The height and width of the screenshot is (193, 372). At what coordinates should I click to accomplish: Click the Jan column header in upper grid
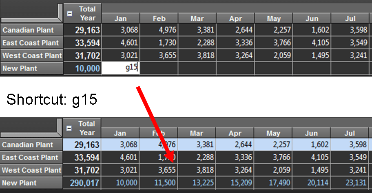point(120,18)
